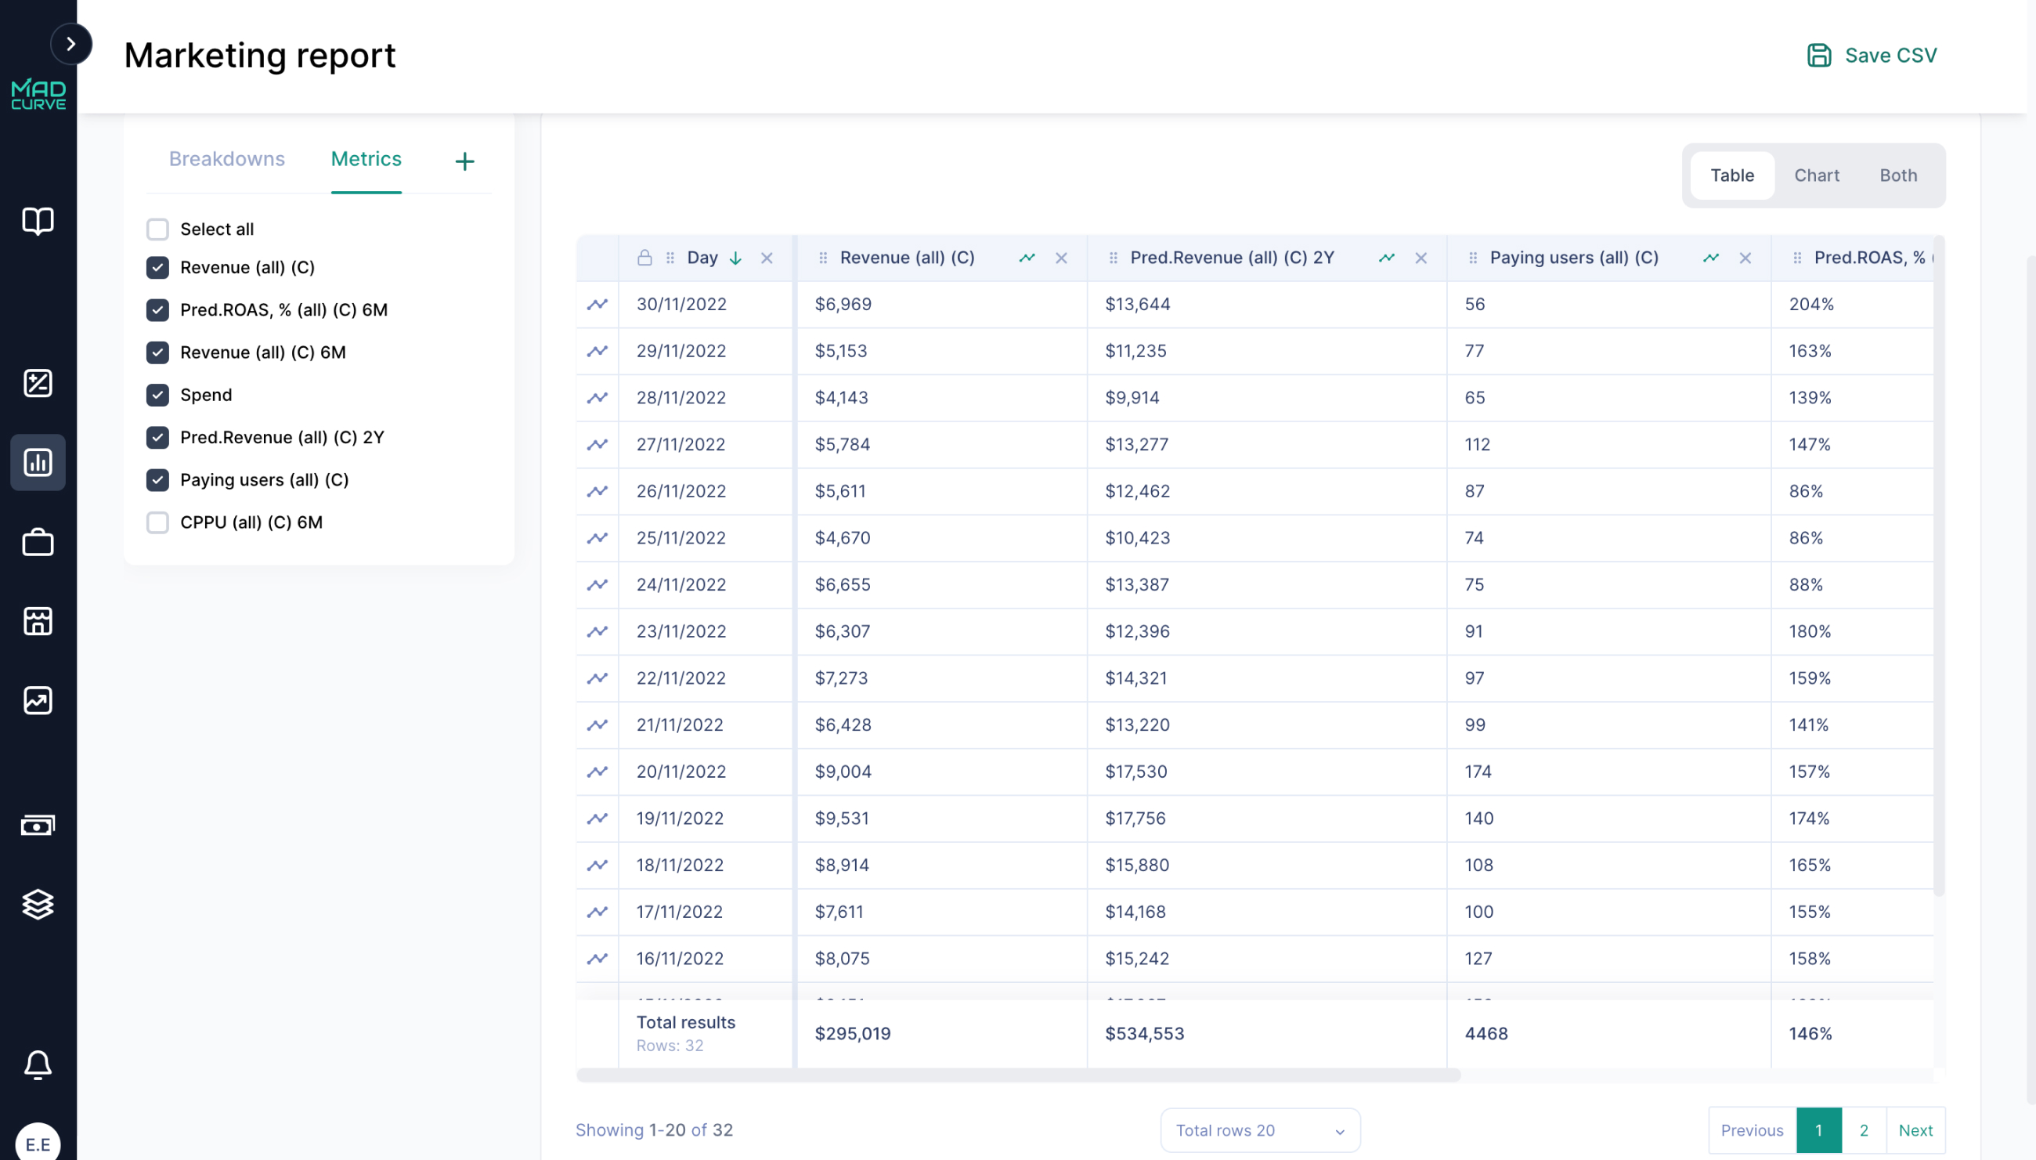
Task: Click the notifications bell icon
Action: [38, 1064]
